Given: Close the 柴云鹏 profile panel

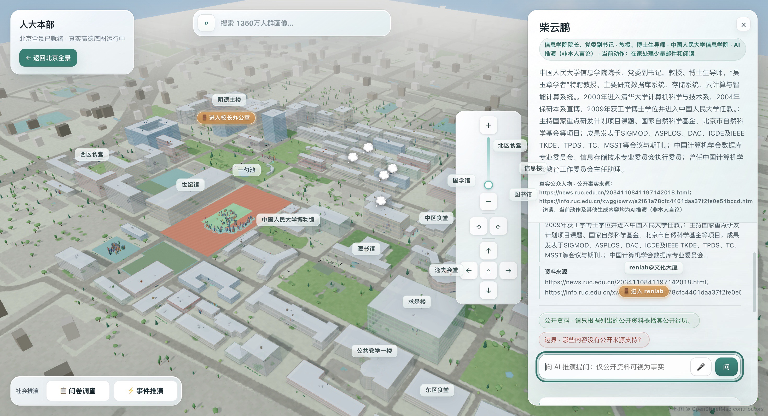Looking at the screenshot, I should coord(743,25).
